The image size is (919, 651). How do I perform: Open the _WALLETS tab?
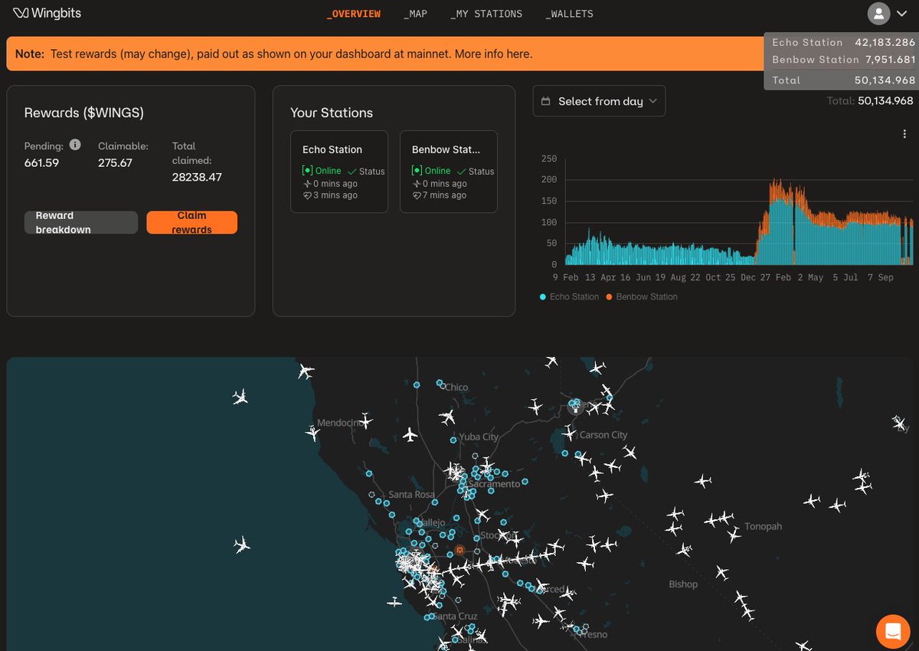pos(569,14)
